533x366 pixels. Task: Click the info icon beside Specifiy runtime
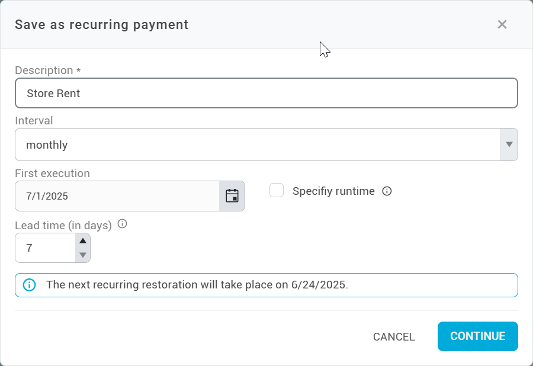tap(387, 191)
